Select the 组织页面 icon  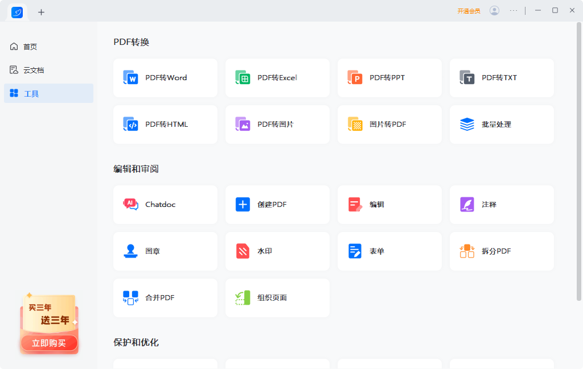tap(243, 298)
